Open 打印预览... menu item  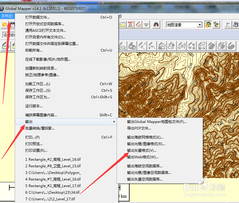[x=67, y=144]
